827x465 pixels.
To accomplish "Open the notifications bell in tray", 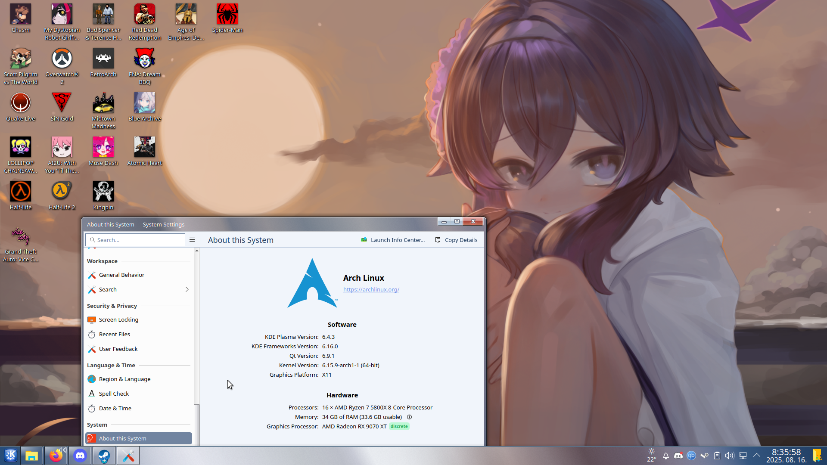I will click(x=665, y=456).
